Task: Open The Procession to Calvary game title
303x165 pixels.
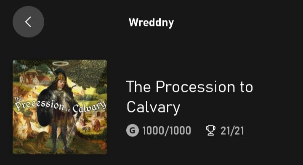Action: coord(189,97)
